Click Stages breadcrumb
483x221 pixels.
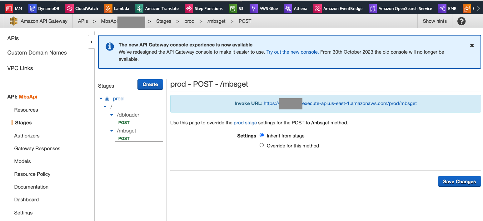point(164,21)
